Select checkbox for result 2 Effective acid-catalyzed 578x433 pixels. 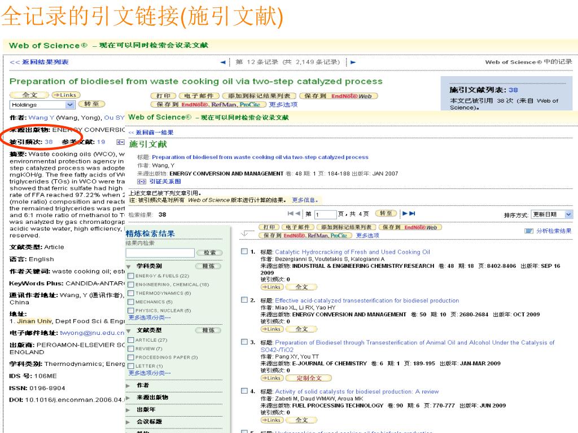pos(244,300)
